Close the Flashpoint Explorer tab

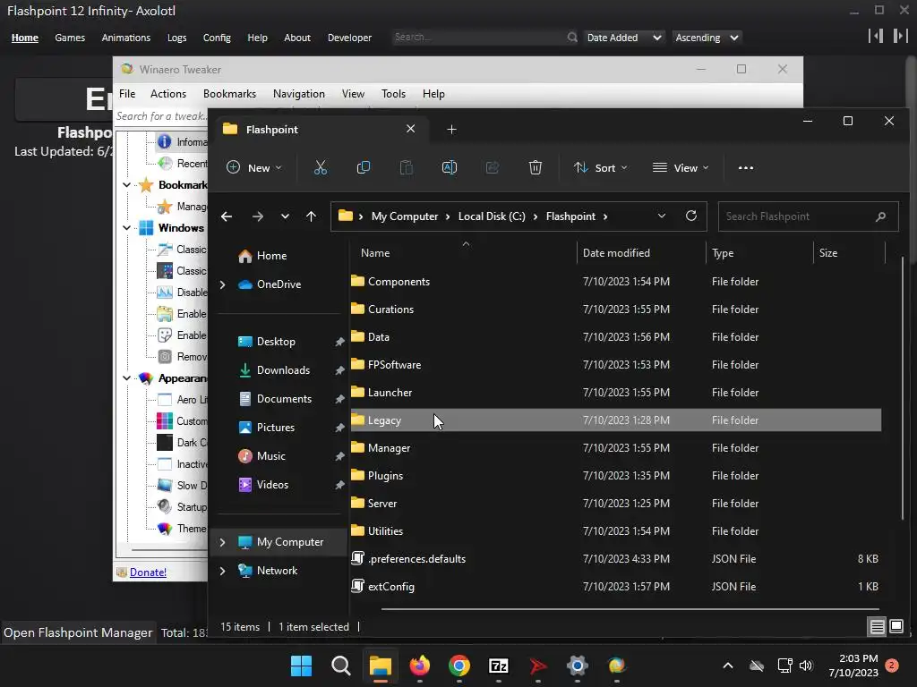coord(410,129)
